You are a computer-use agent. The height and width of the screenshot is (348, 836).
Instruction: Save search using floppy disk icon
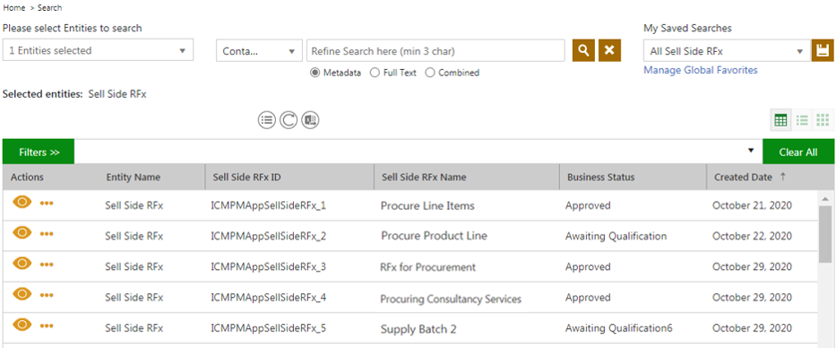(823, 51)
